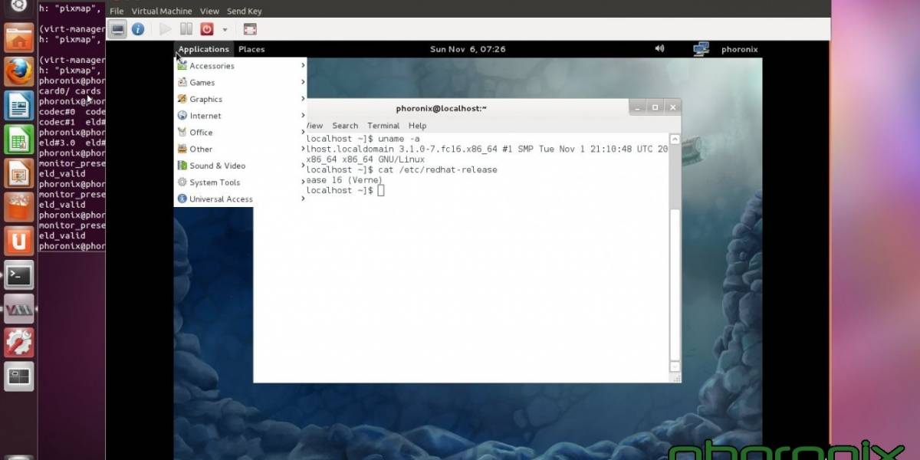The width and height of the screenshot is (920, 460).
Task: Expand the Universal Access category
Action: [x=241, y=199]
